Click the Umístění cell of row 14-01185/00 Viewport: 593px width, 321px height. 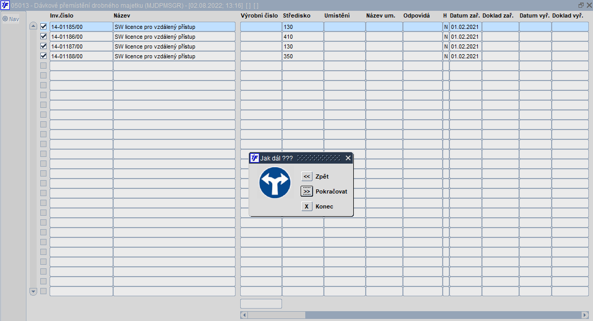tap(345, 27)
